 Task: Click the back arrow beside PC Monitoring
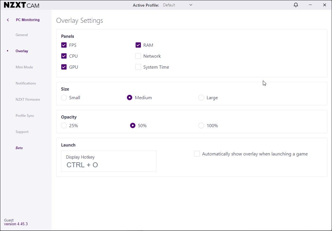tap(8, 20)
